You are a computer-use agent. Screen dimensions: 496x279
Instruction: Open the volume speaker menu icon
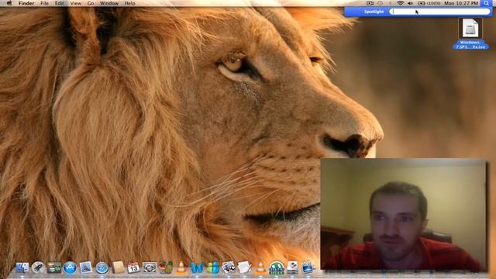click(410, 3)
